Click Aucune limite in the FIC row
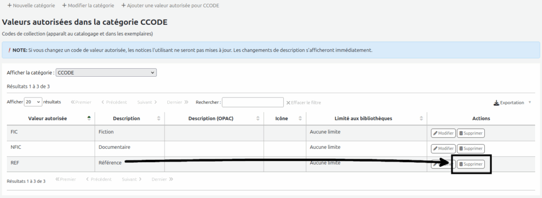The width and height of the screenshot is (542, 198). (x=325, y=132)
